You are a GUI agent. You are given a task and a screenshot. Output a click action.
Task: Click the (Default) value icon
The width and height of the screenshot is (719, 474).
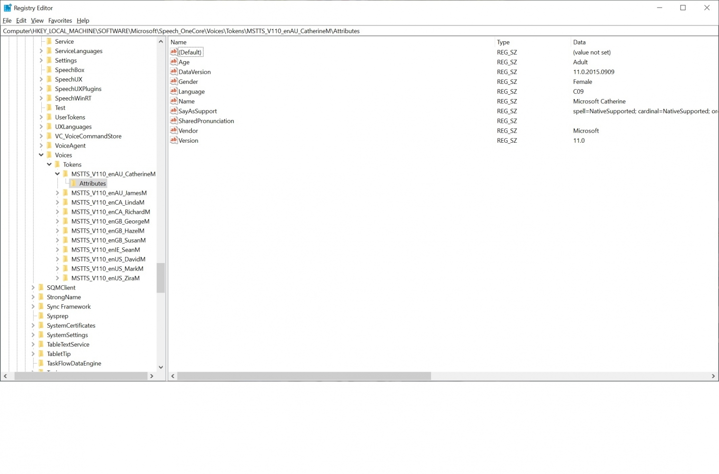tap(174, 52)
